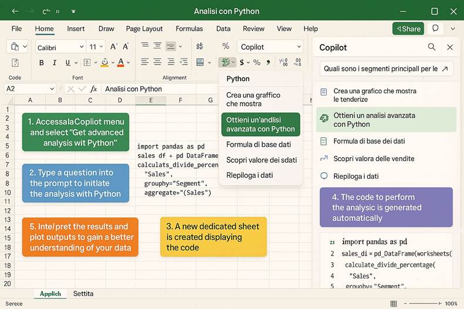Choose 'Ottieni un'andlisi avanzata con Python' menu item
This screenshot has width=464, height=309.
(x=260, y=124)
